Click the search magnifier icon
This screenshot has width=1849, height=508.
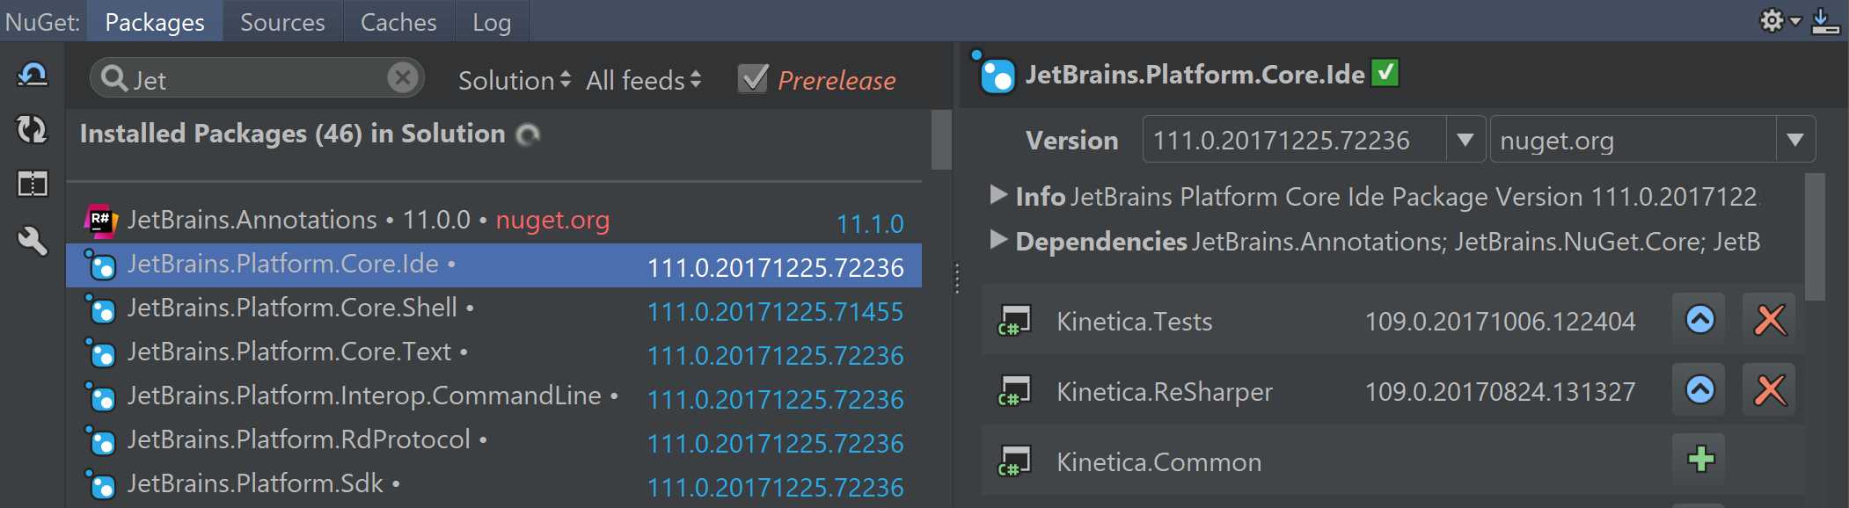coord(114,79)
